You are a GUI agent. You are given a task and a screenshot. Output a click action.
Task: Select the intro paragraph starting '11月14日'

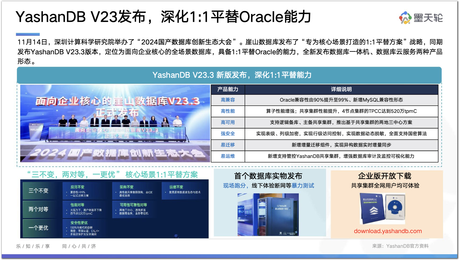(230, 52)
